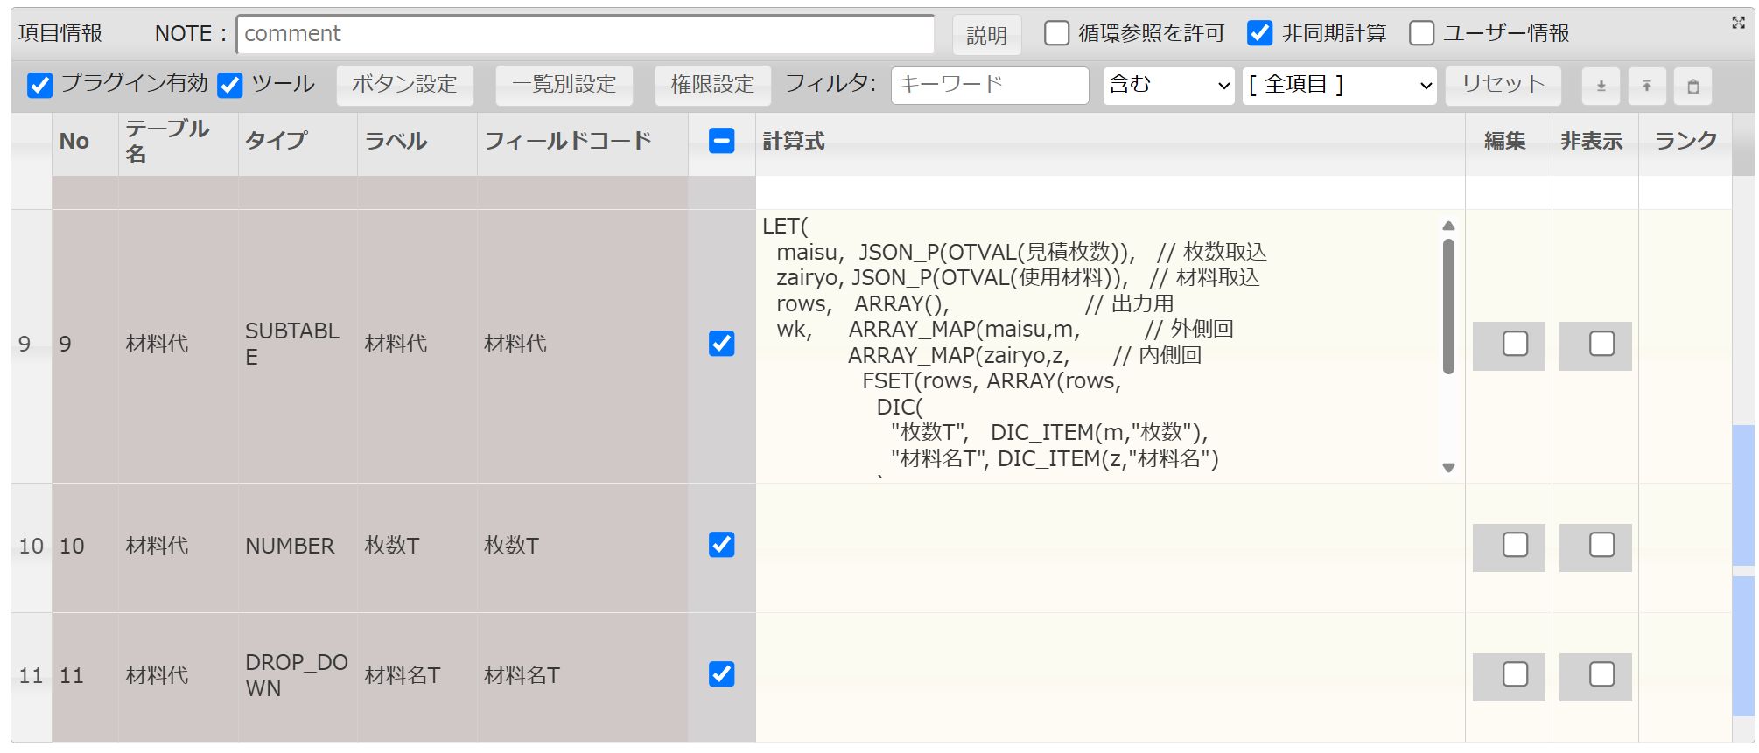The width and height of the screenshot is (1759, 753).
Task: Open the [ 全項目 ] dropdown
Action: (1339, 85)
